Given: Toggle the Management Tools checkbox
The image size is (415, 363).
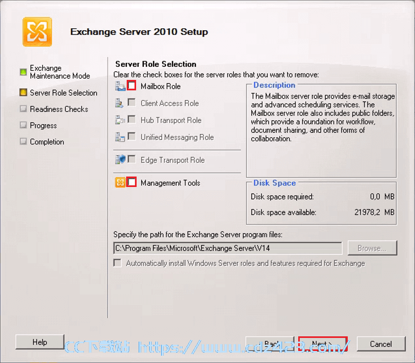Looking at the screenshot, I should pyautogui.click(x=131, y=182).
